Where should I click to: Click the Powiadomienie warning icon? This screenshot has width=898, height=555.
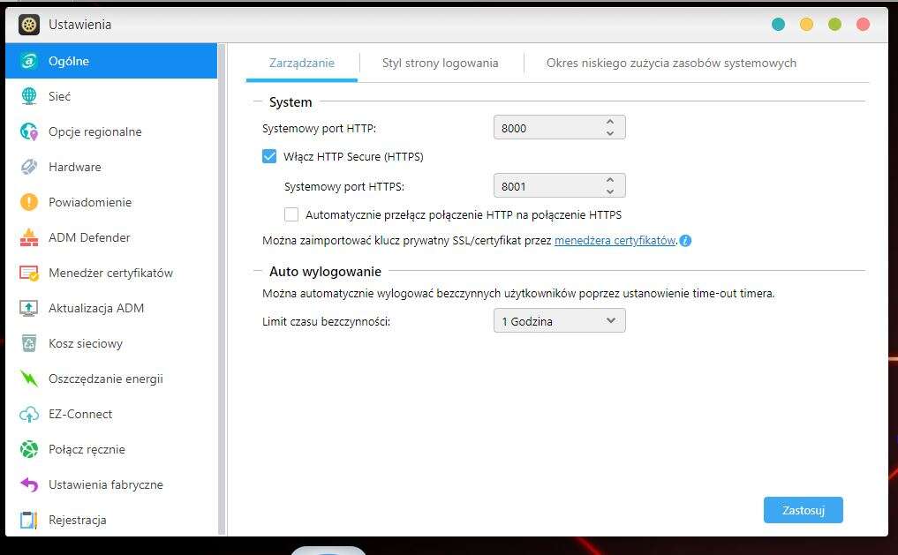click(x=29, y=202)
